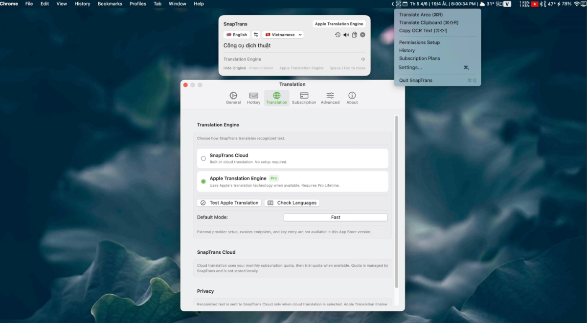Viewport: 587px width, 323px height.
Task: Open translation history clock icon in popup
Action: [338, 35]
